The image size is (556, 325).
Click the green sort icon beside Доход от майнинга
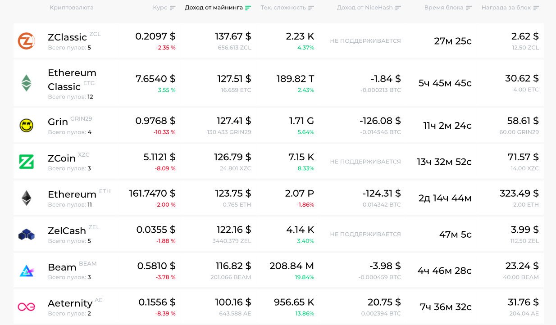[x=248, y=8]
